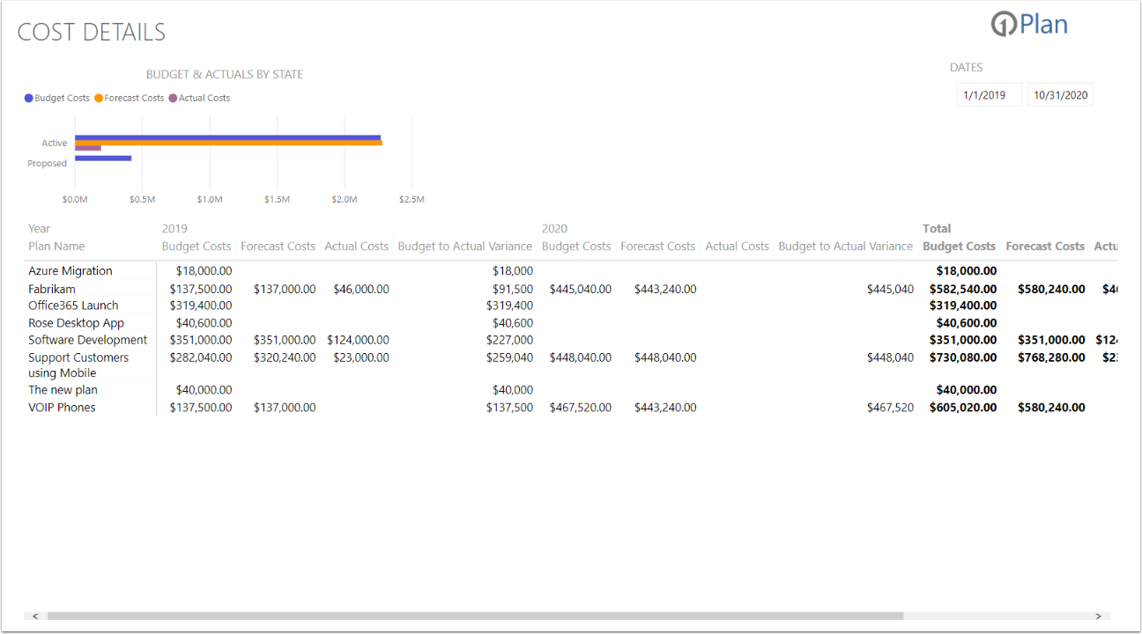The width and height of the screenshot is (1142, 634).
Task: Click the $582,540.00 Fabrikam total budget cell
Action: click(x=963, y=289)
